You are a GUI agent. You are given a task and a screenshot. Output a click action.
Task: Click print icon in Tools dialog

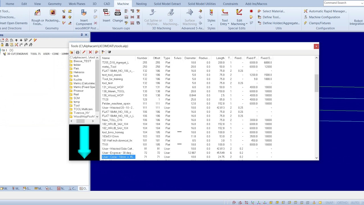[77, 52]
